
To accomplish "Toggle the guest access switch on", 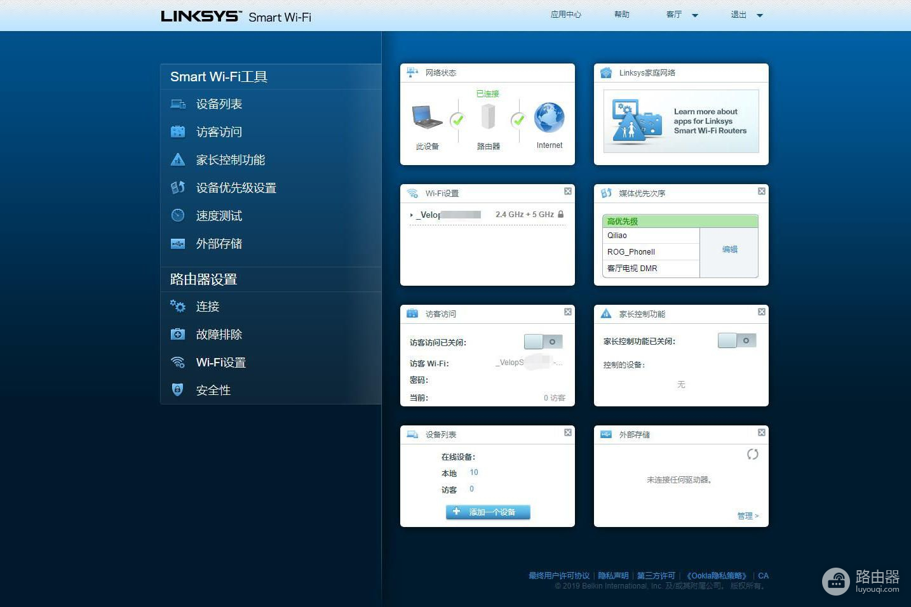I will pyautogui.click(x=543, y=342).
